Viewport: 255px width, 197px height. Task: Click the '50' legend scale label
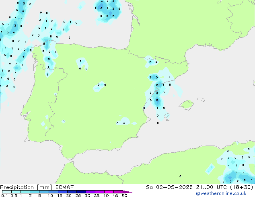(x=124, y=195)
